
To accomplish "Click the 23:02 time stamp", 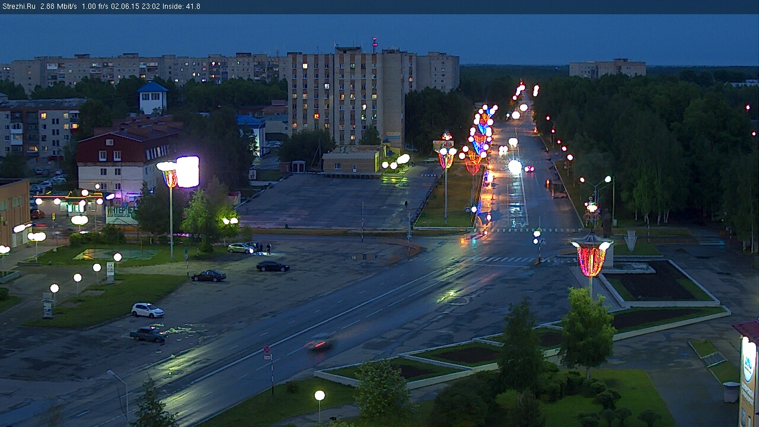I will [151, 7].
